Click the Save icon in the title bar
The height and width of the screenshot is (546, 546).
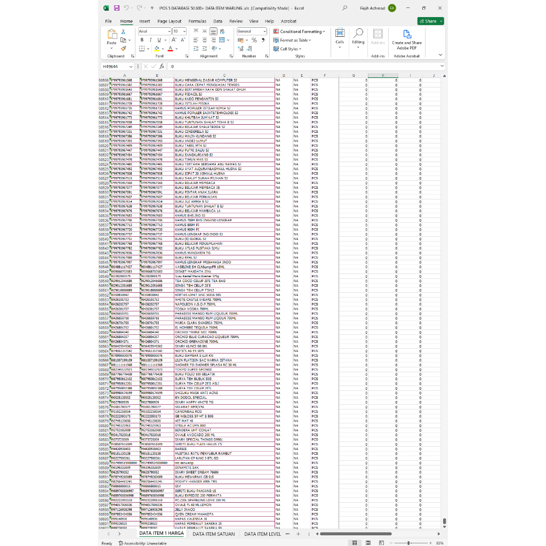tap(117, 8)
